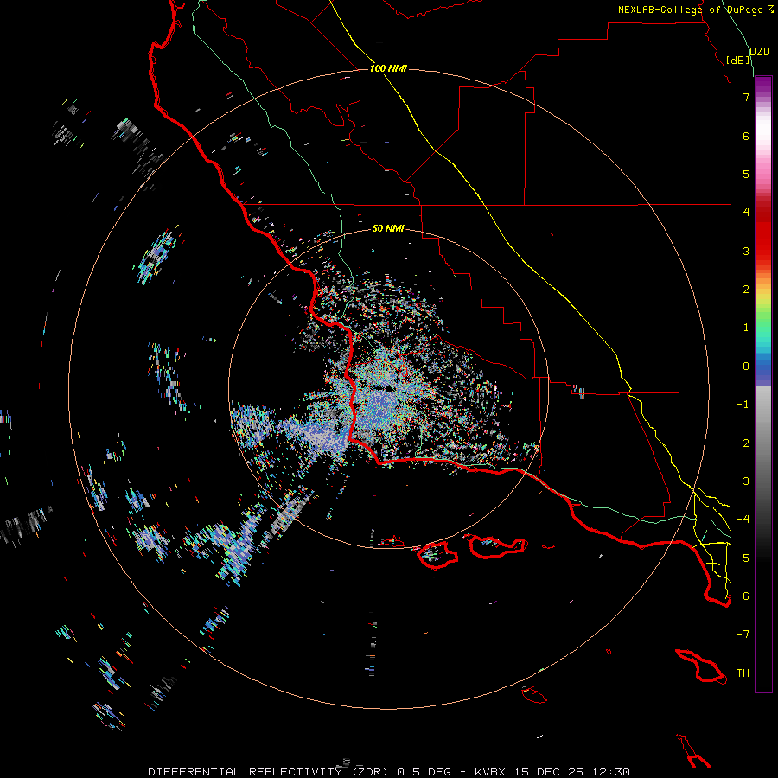Click the "NEXLAB-College of DuPage" credit text
This screenshot has height=778, width=778.
[x=690, y=10]
